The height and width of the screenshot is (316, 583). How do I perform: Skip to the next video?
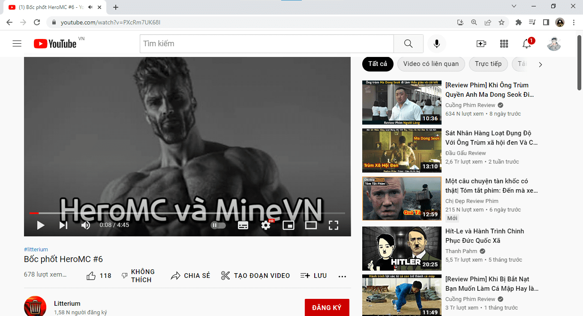tap(63, 225)
